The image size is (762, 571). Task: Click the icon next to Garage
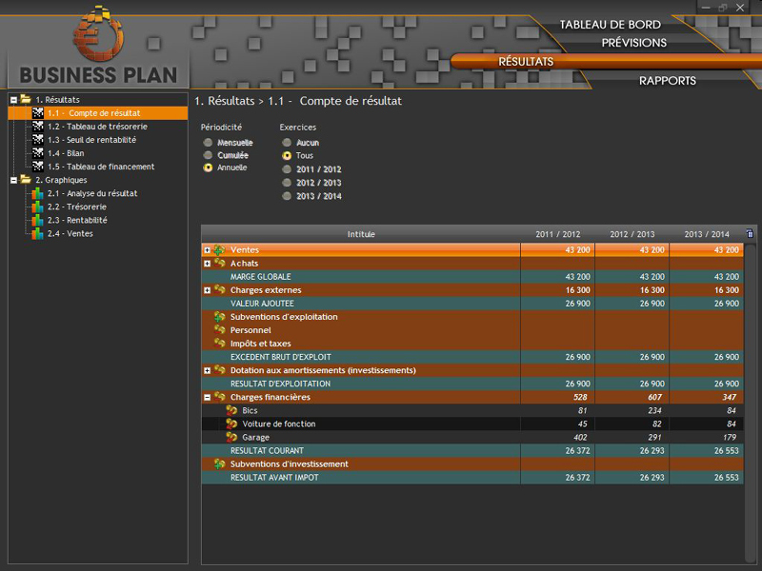(x=231, y=437)
